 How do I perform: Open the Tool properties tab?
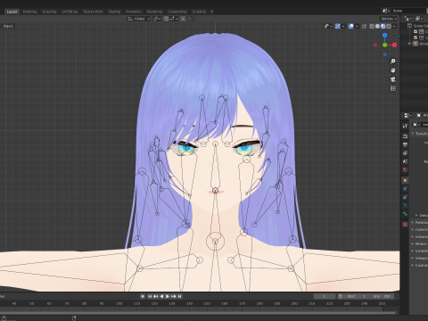[405, 126]
